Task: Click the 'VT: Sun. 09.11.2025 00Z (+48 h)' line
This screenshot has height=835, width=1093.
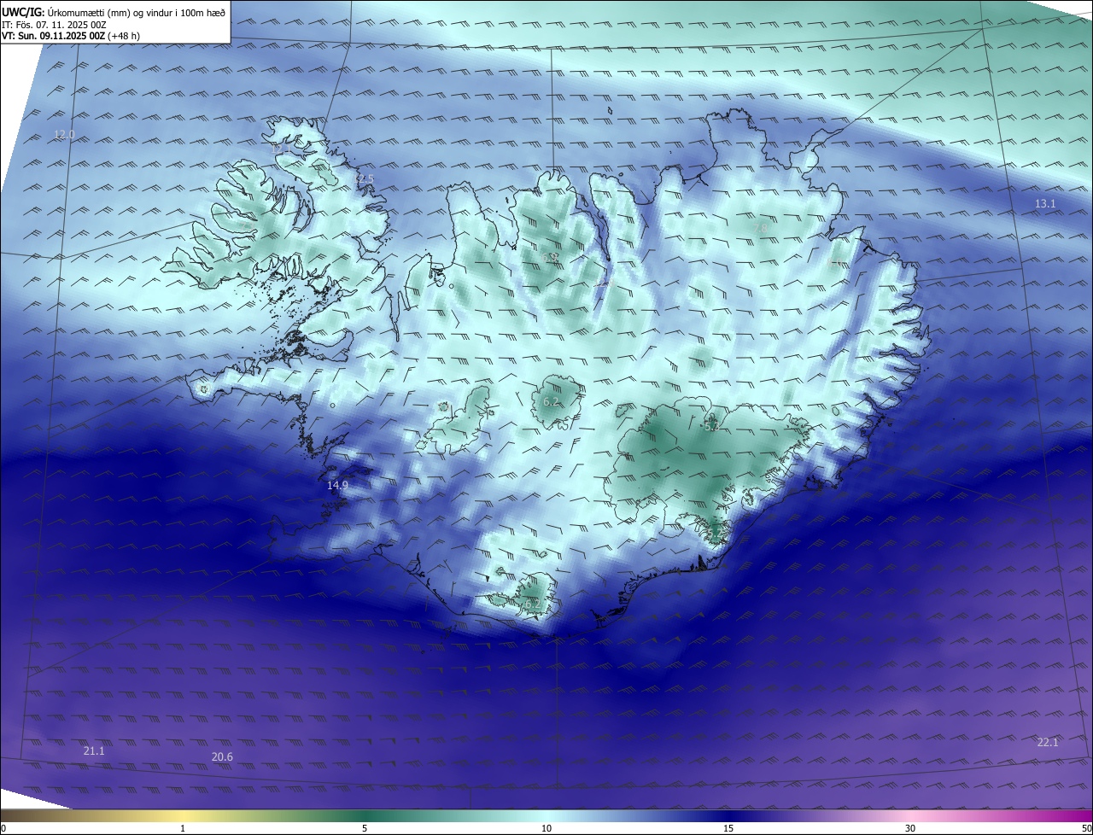Action: click(73, 37)
